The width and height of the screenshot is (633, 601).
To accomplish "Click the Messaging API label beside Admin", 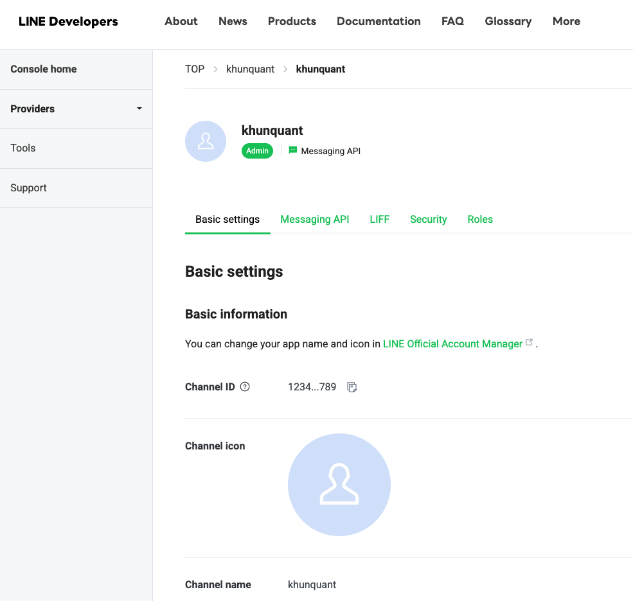I will pyautogui.click(x=330, y=151).
